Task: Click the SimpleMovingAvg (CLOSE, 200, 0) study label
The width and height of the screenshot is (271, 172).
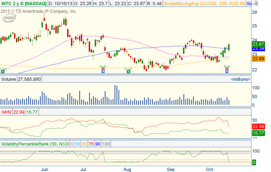Action: (x=204, y=3)
